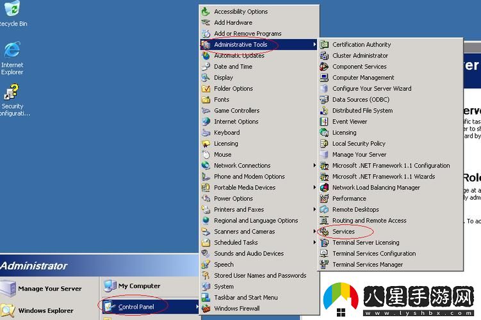Open Power Options from the menu
The width and height of the screenshot is (481, 320).
259,198
